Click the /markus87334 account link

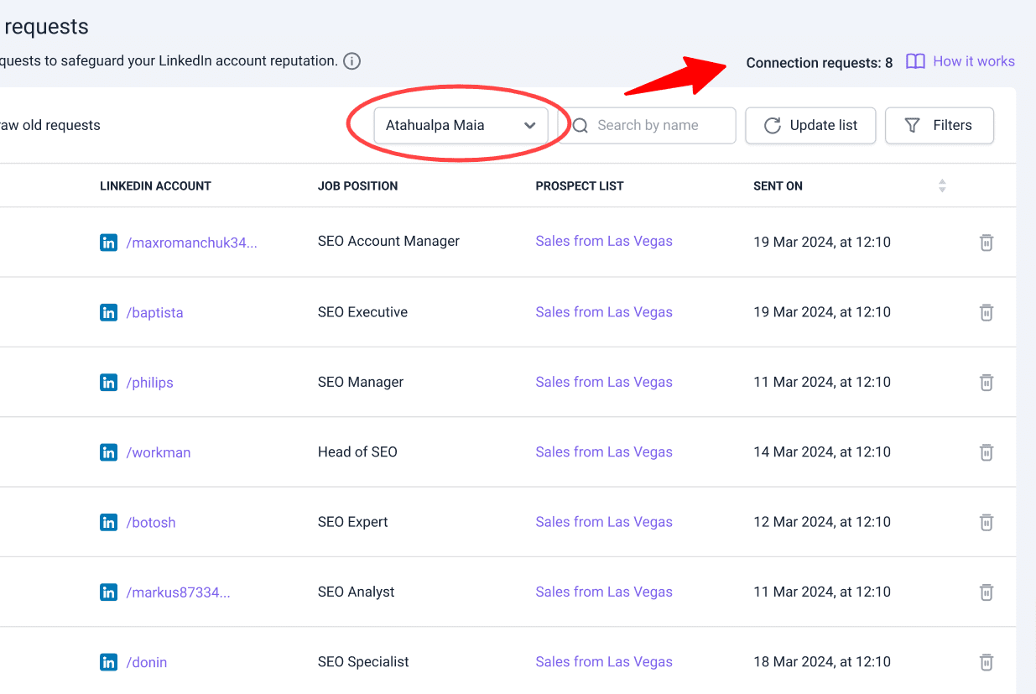click(x=178, y=592)
